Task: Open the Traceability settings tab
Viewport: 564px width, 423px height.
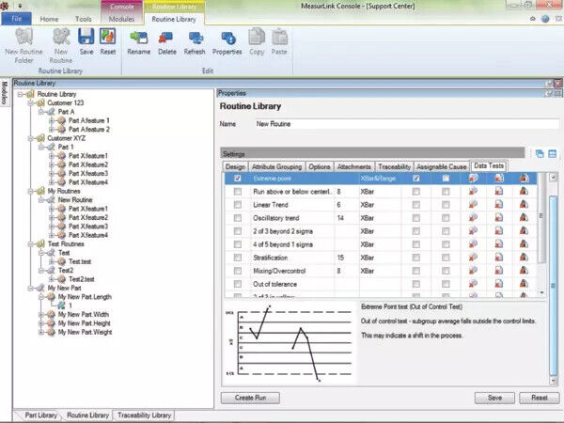Action: (x=394, y=166)
